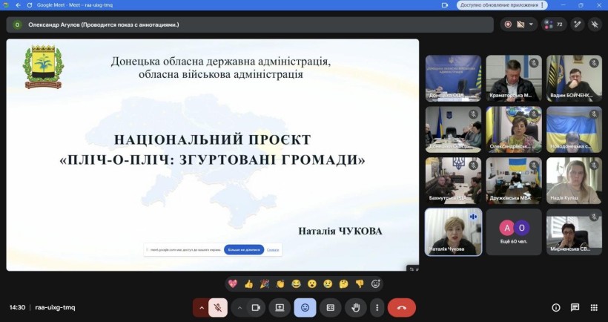Toggle the reactions bar smiley button
Screen dimensions: 608x322
click(x=305, y=308)
